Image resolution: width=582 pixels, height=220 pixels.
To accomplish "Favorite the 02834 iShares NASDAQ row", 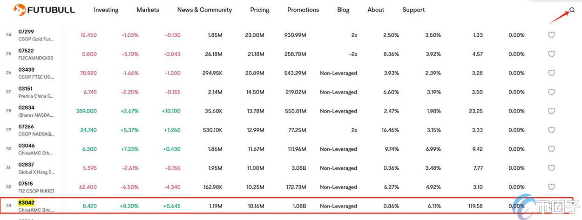I will 551,111.
